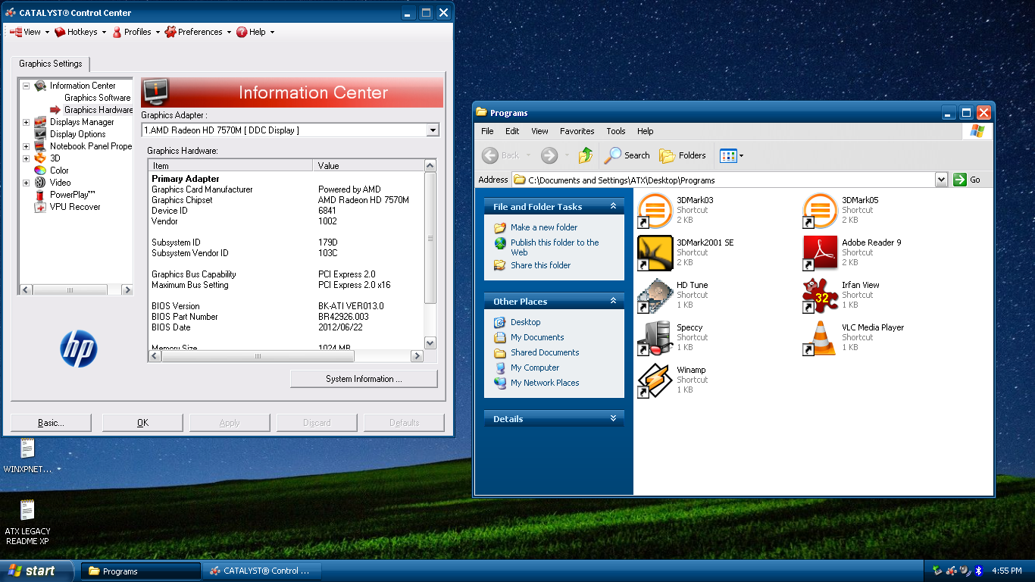The width and height of the screenshot is (1035, 582).
Task: Select the Adobe Reader 9 shortcut icon
Action: pyautogui.click(x=820, y=253)
